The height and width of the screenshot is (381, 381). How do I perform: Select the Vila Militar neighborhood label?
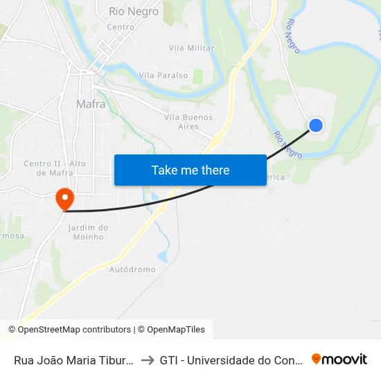[x=191, y=48]
